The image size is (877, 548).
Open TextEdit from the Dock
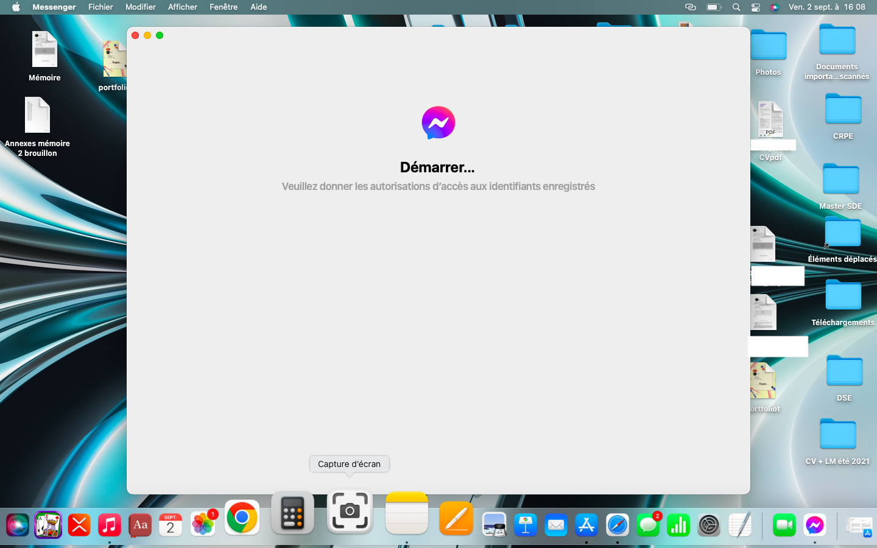click(x=739, y=525)
